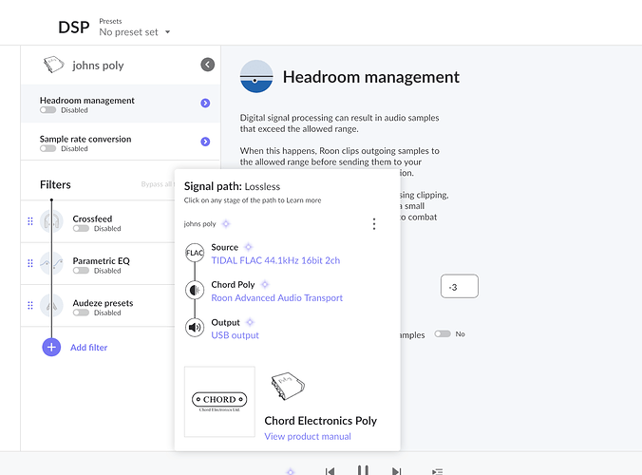This screenshot has height=475, width=642.
Task: Open the Presets dropdown
Action: click(135, 32)
